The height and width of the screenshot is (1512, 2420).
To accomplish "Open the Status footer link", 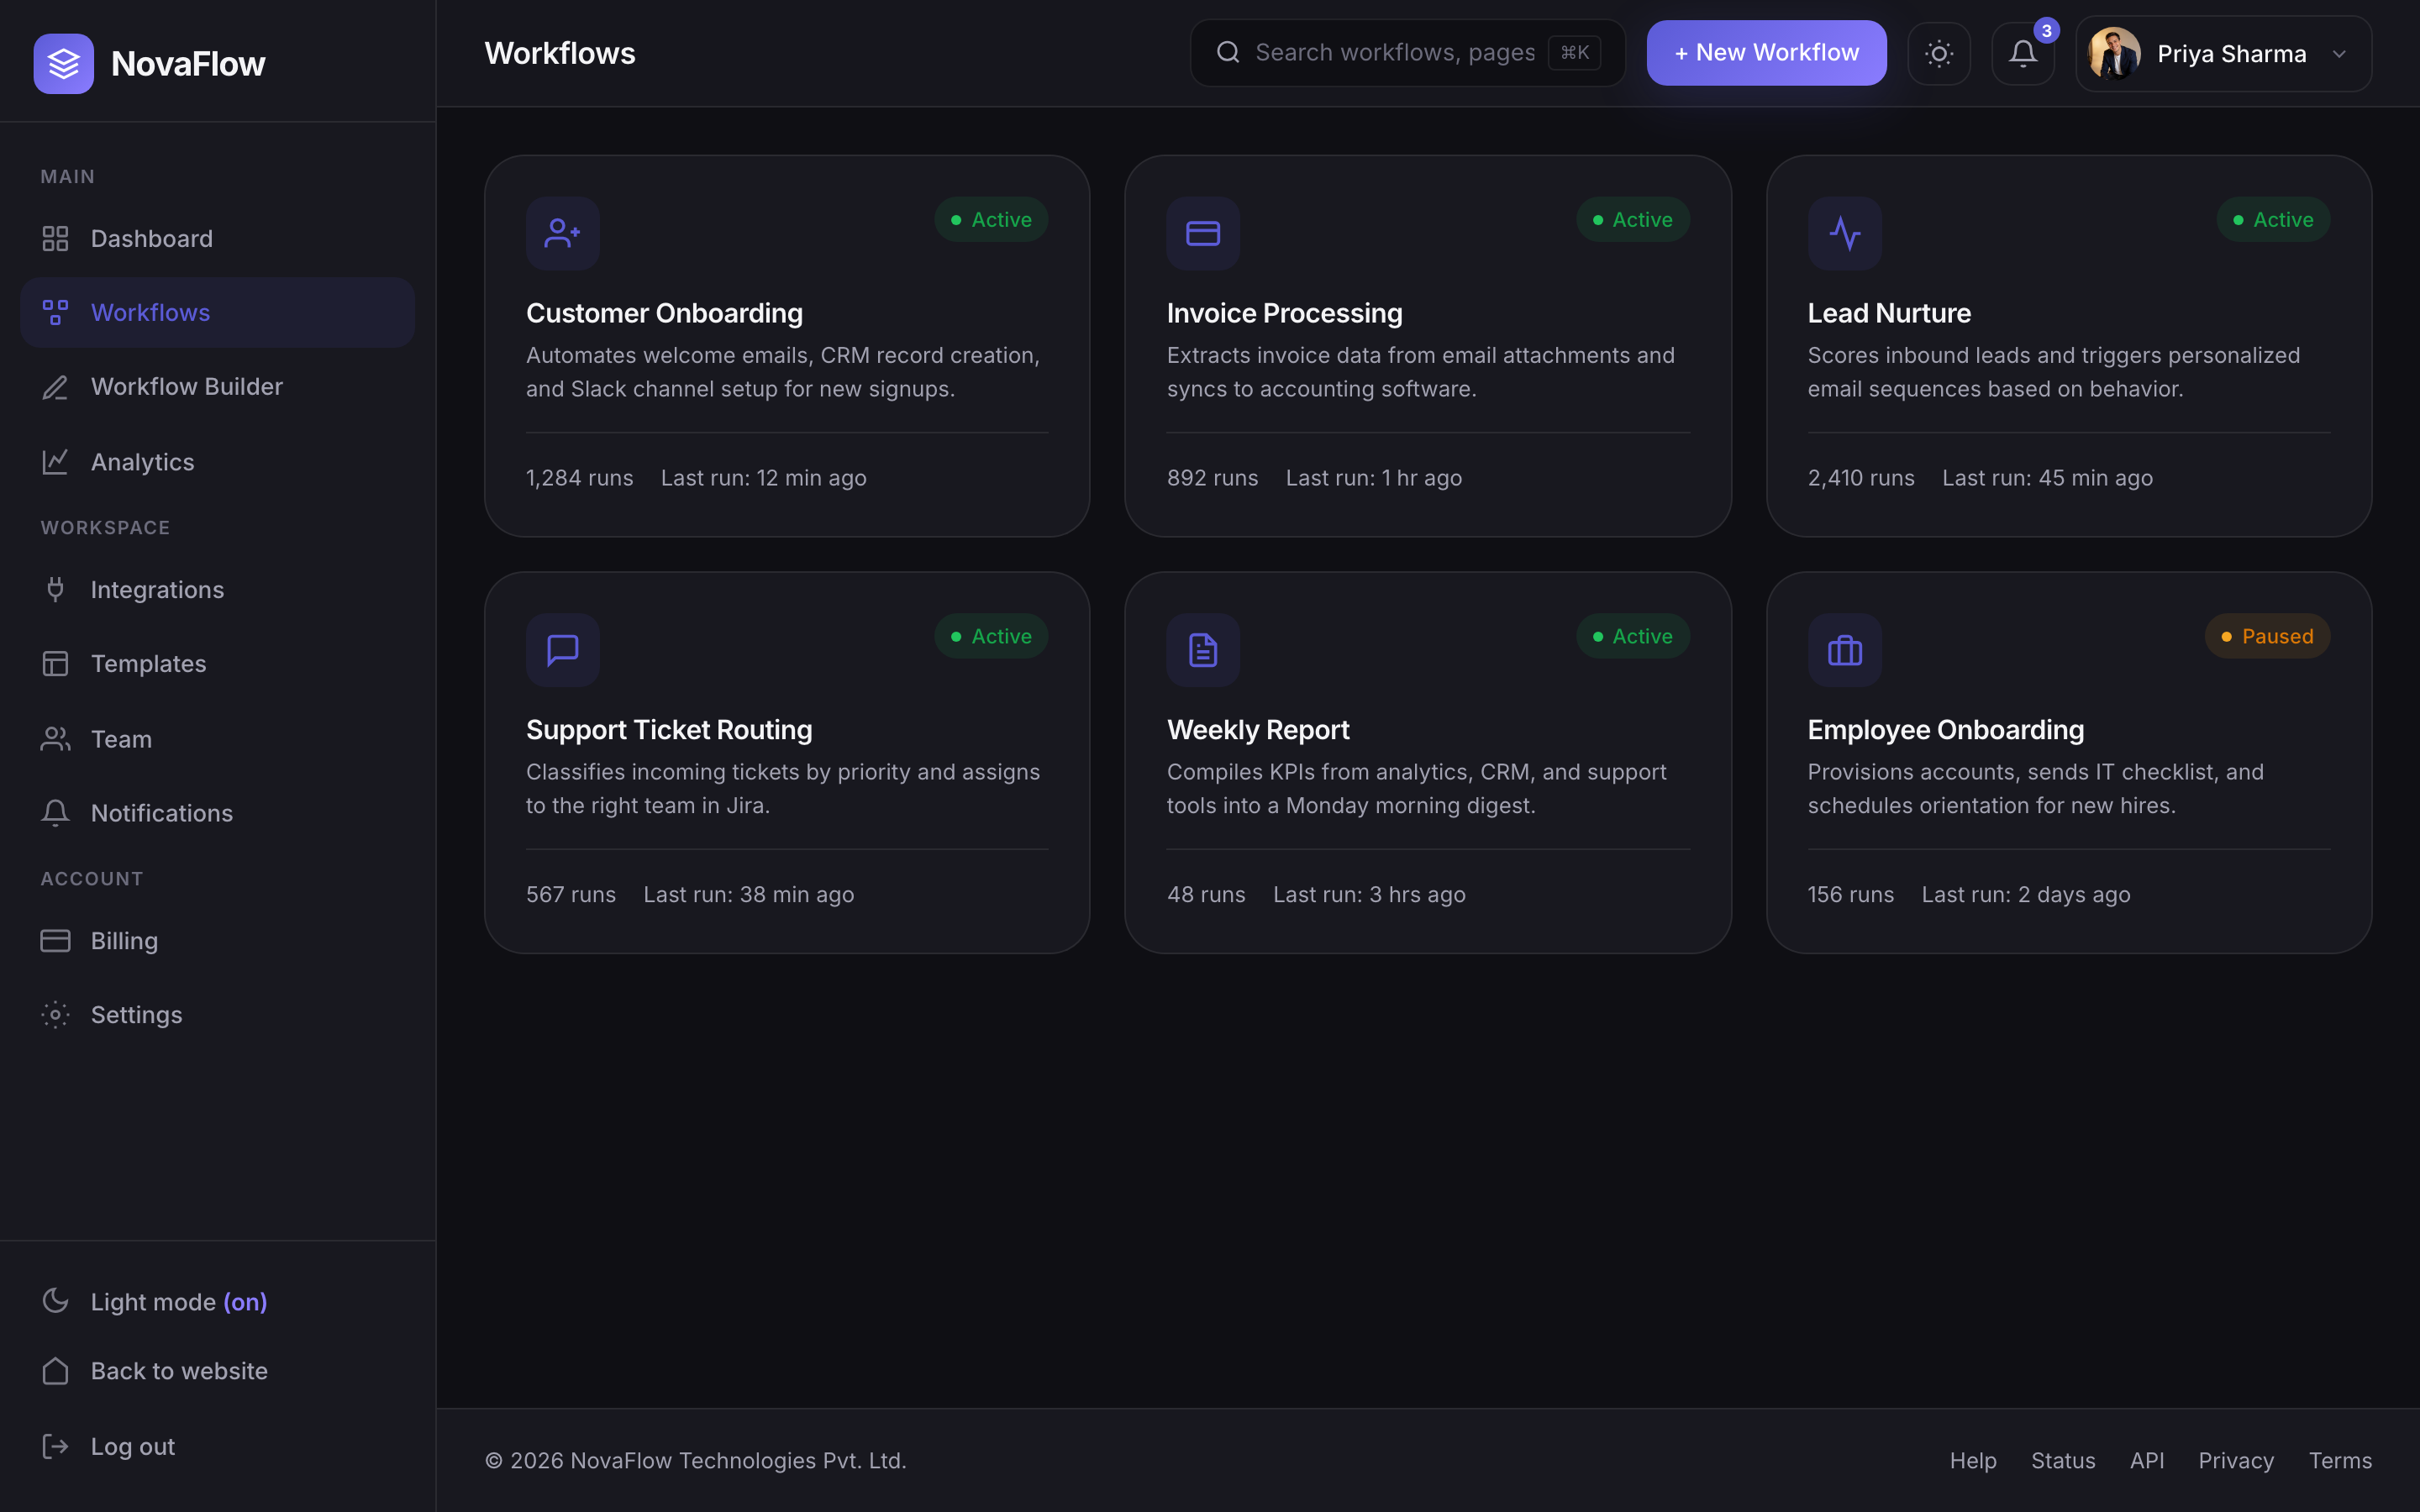I will tap(2063, 1460).
